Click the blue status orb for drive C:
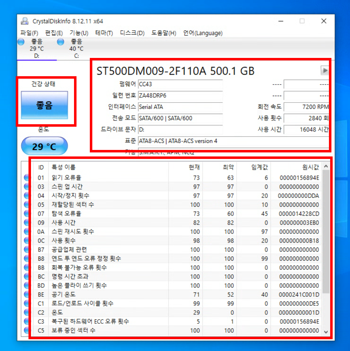The image size is (350, 351). 60,42
